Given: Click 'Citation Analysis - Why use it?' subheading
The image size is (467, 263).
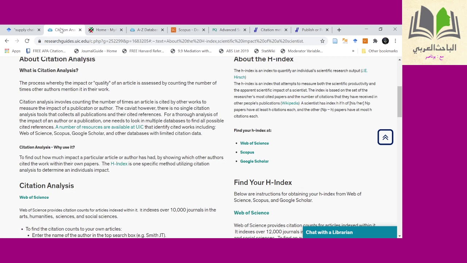Looking at the screenshot, I should [x=47, y=147].
